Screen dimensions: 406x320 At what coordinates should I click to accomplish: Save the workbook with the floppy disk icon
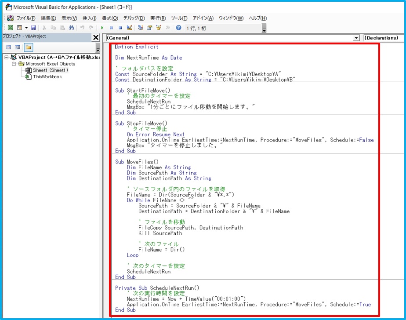pyautogui.click(x=33, y=28)
